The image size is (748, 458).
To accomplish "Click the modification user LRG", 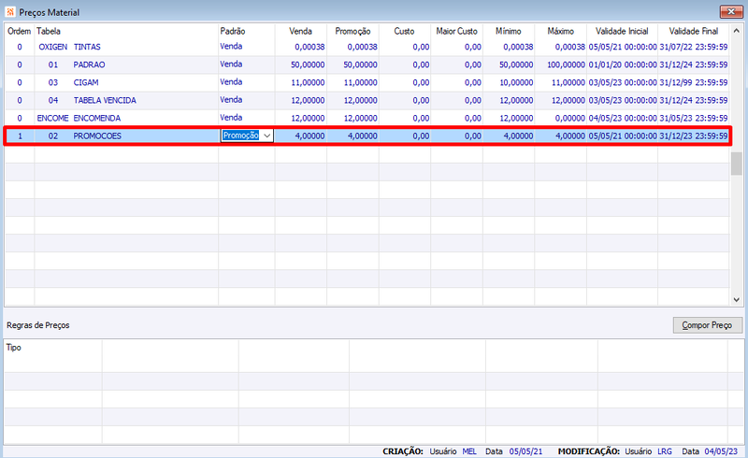I will click(665, 451).
